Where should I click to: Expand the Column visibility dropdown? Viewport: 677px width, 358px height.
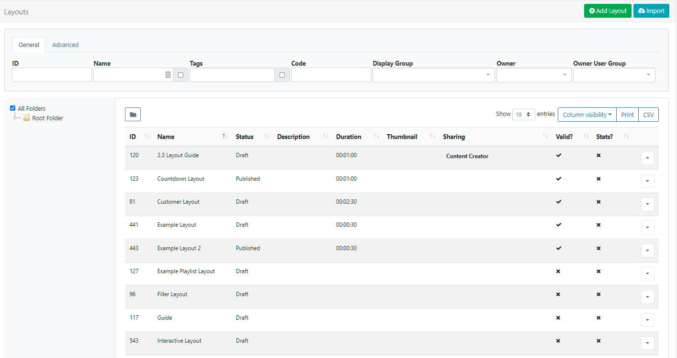[x=587, y=115]
